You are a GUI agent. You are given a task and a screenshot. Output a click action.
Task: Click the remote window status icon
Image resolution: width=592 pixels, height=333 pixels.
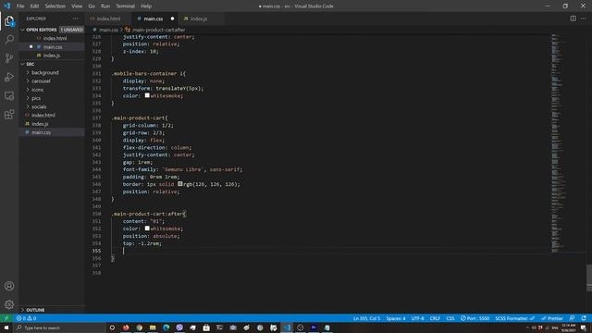point(6,318)
